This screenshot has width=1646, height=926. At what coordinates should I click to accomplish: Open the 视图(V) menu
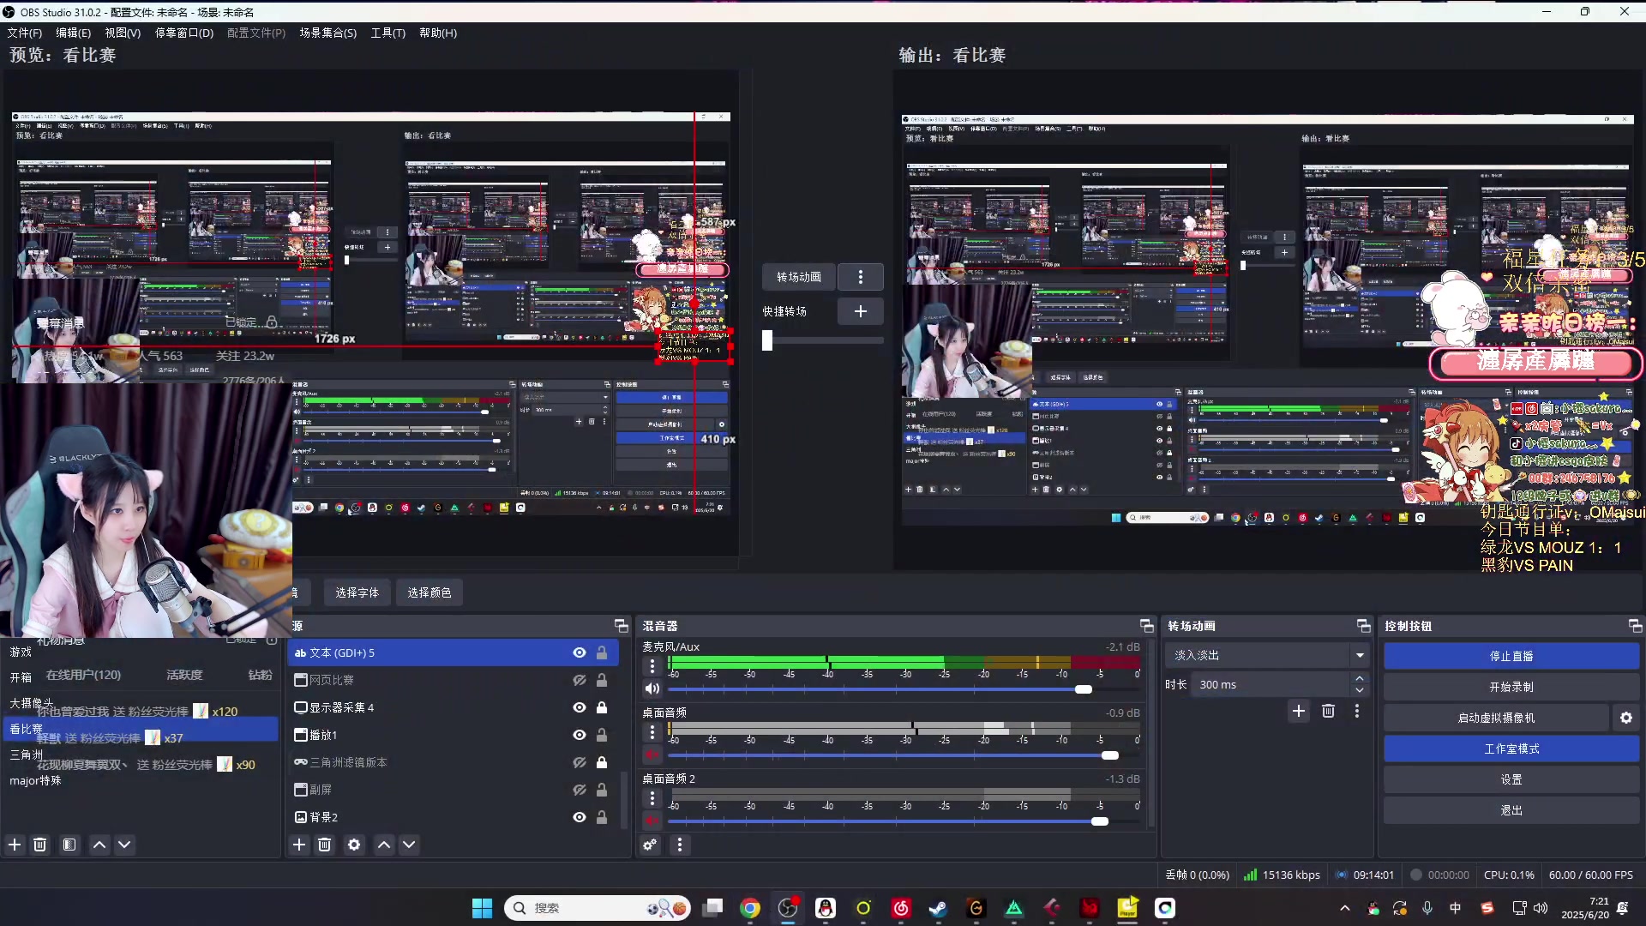123,33
